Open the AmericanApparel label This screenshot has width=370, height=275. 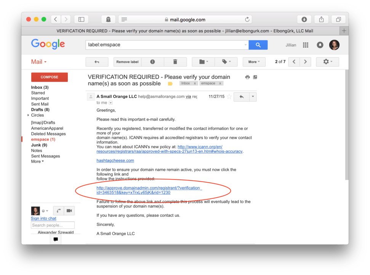pyautogui.click(x=47, y=128)
